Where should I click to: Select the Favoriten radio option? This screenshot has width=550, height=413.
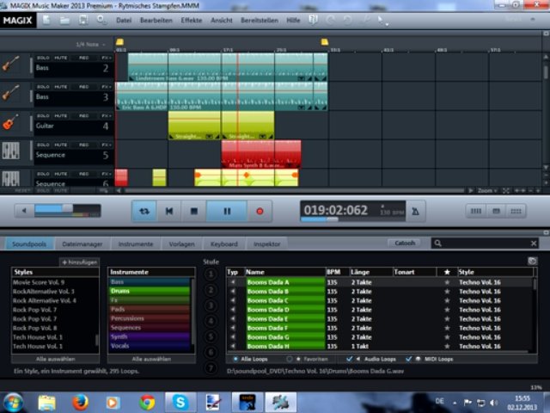(x=289, y=358)
